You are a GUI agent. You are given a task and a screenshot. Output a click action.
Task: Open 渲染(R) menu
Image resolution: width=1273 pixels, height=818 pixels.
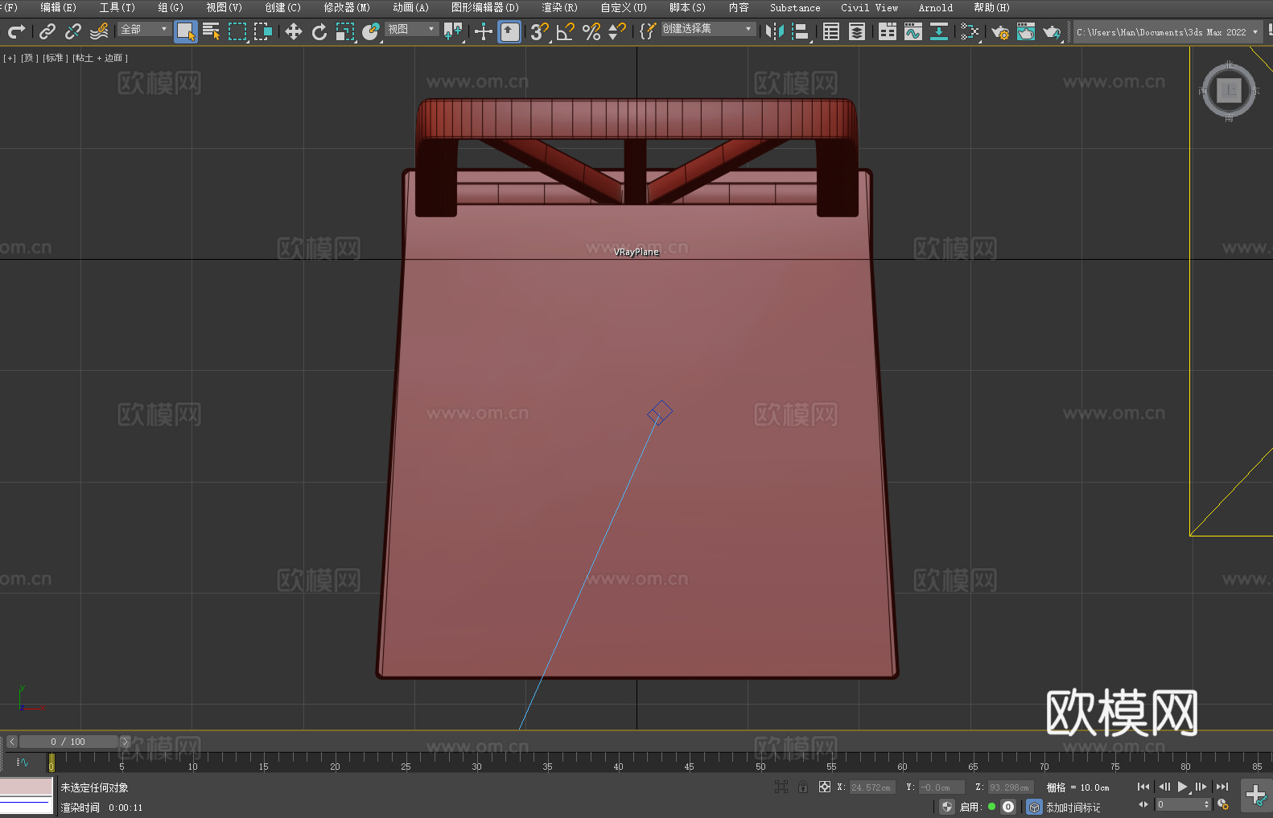pos(559,7)
